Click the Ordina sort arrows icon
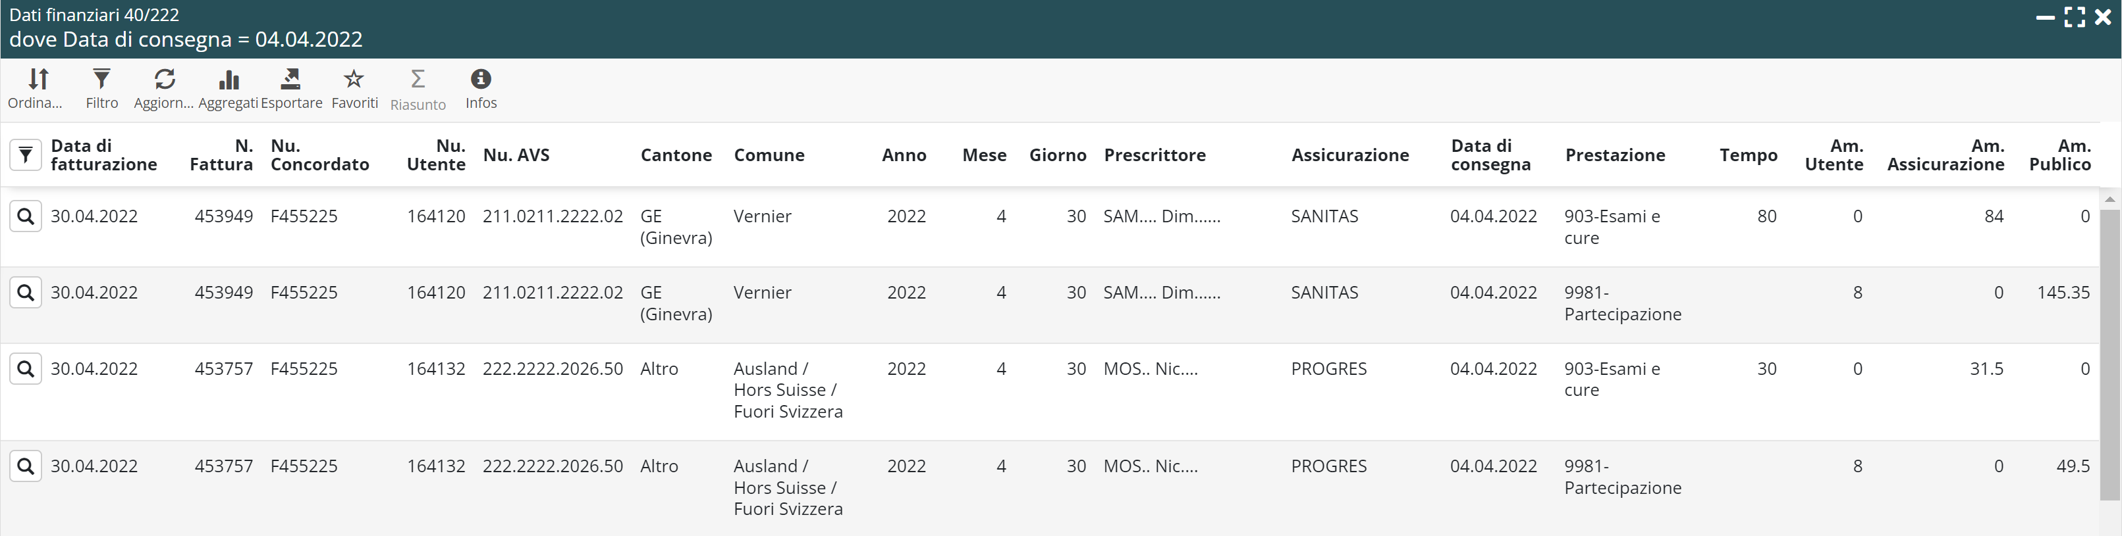This screenshot has height=536, width=2122. 38,79
